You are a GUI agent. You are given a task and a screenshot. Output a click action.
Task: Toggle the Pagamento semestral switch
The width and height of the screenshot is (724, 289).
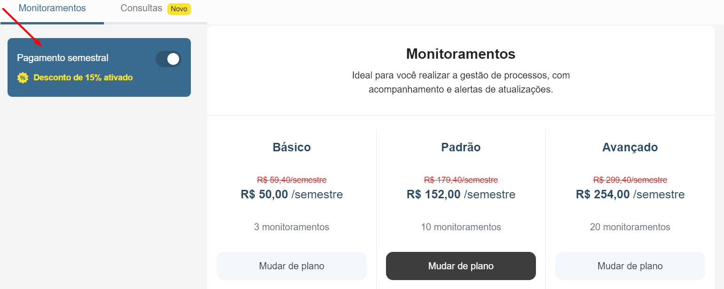[168, 59]
